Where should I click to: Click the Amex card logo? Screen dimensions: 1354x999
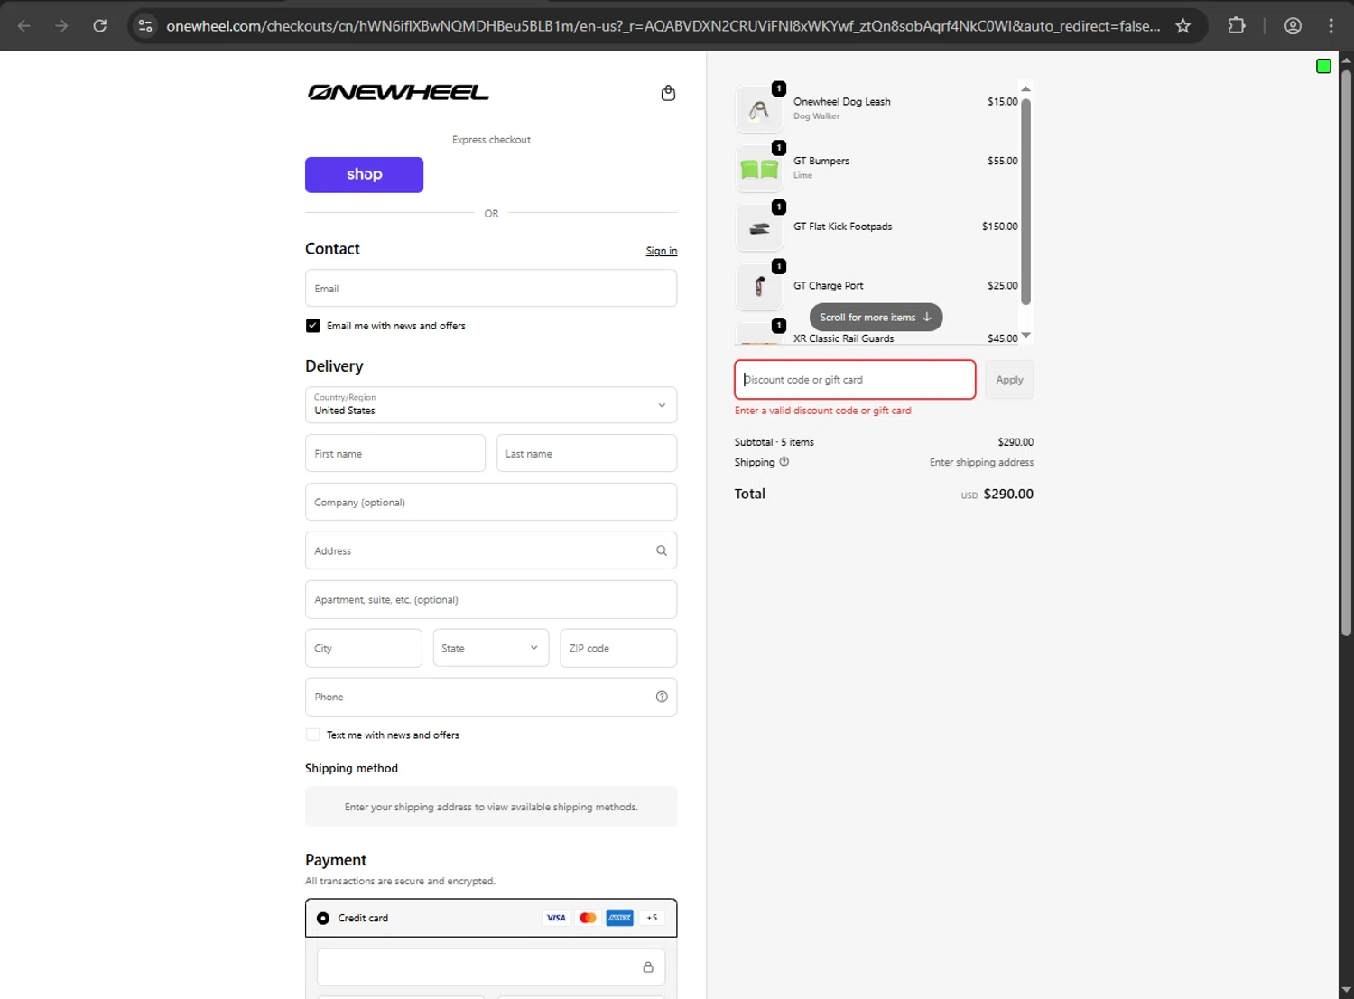tap(619, 918)
